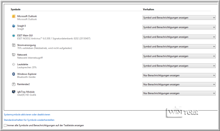Click the 'Lautsprecher: 20%' description
Image resolution: width=220 pixels, height=131 pixels.
[x=27, y=68]
